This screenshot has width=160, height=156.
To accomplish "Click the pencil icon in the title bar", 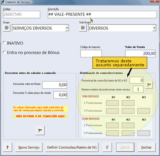I will tap(2, 2).
